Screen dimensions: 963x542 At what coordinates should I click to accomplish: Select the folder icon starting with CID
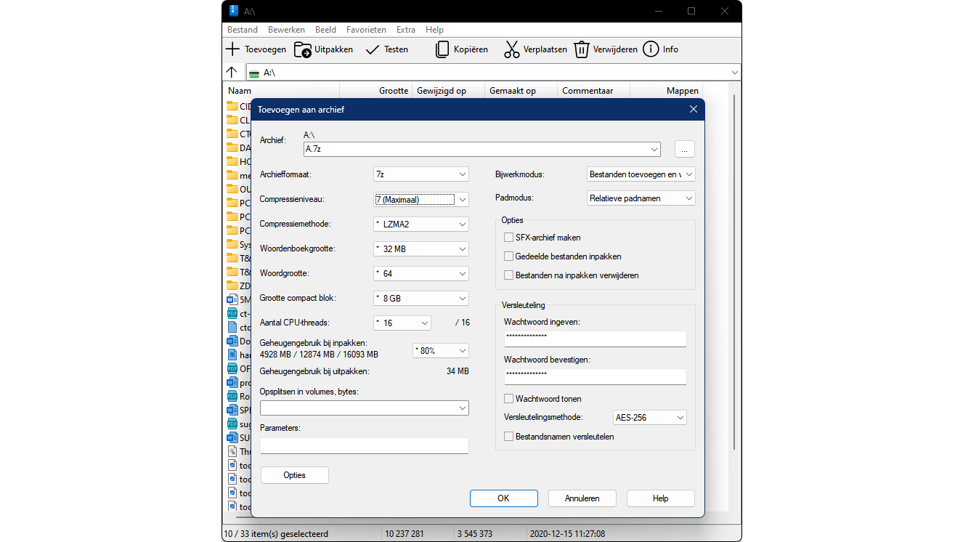232,106
